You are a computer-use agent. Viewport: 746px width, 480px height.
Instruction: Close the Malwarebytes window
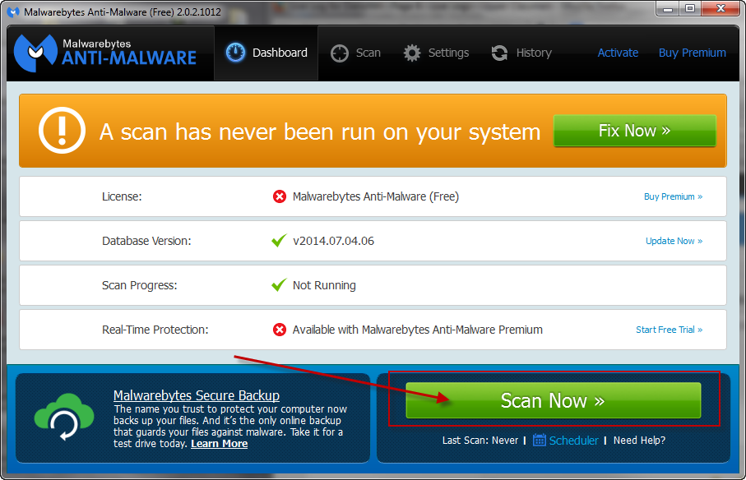pos(721,8)
